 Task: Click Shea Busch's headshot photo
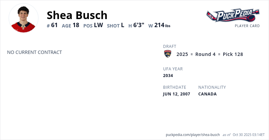click(23, 18)
